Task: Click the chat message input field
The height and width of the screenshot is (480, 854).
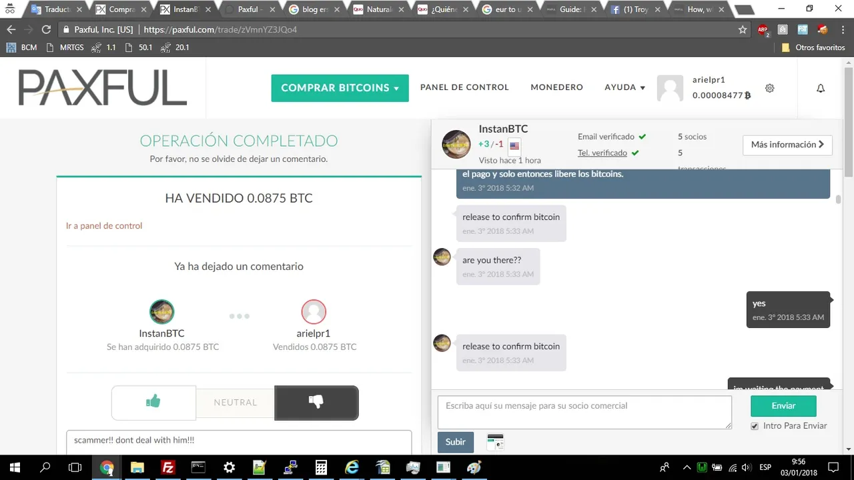Action: 584,413
